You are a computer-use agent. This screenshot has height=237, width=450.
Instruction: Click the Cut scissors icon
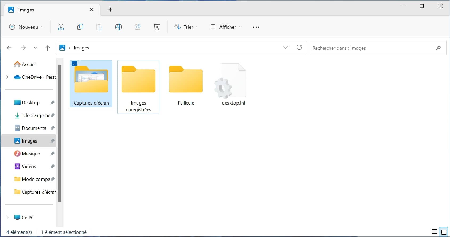(61, 27)
